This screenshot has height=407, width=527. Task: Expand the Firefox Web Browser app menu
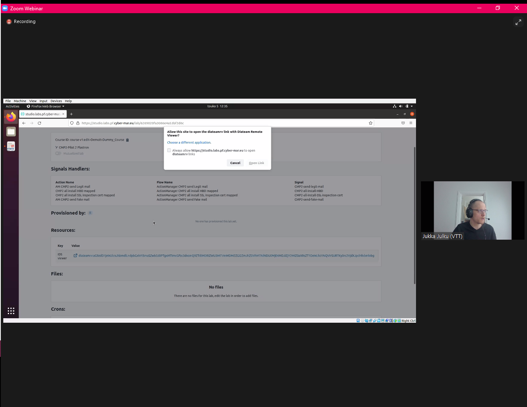click(x=46, y=106)
